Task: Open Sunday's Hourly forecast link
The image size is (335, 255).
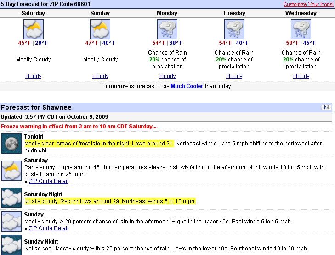Action: coord(101,76)
